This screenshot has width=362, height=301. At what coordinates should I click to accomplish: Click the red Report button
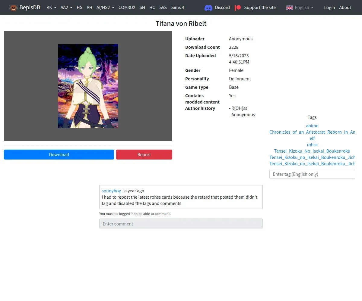[x=144, y=154]
